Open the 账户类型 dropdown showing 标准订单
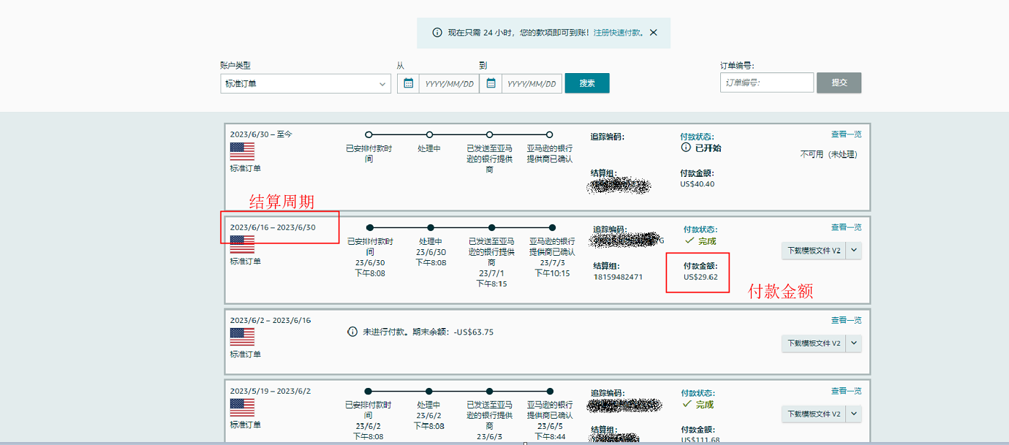 306,84
